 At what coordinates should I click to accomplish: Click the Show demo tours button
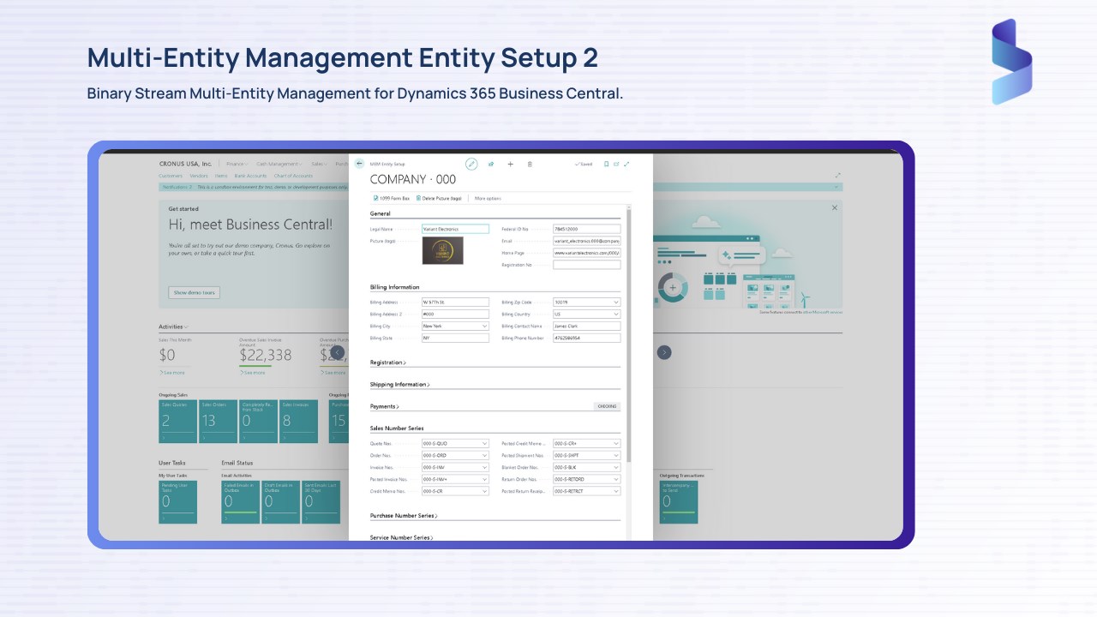pos(194,292)
